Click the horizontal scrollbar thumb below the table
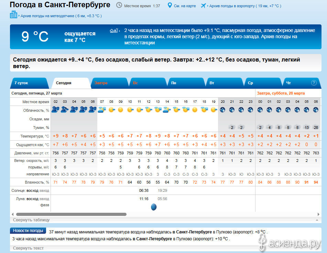Image resolution: width=327 pixels, height=253 pixels. point(70,214)
